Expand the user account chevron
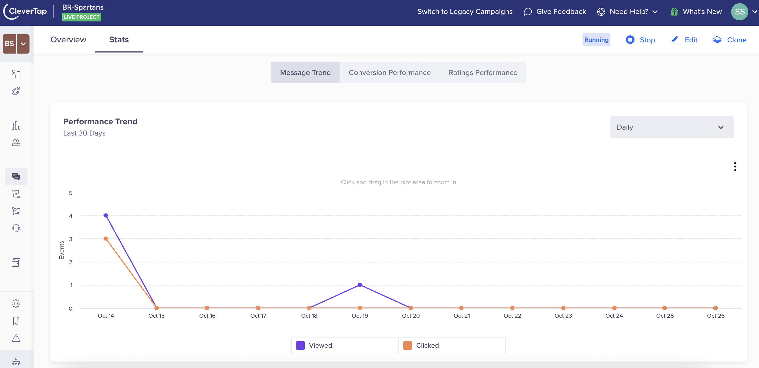 pos(754,12)
